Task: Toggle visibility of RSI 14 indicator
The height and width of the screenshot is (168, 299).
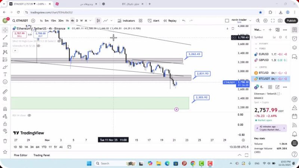Action: tap(29, 115)
